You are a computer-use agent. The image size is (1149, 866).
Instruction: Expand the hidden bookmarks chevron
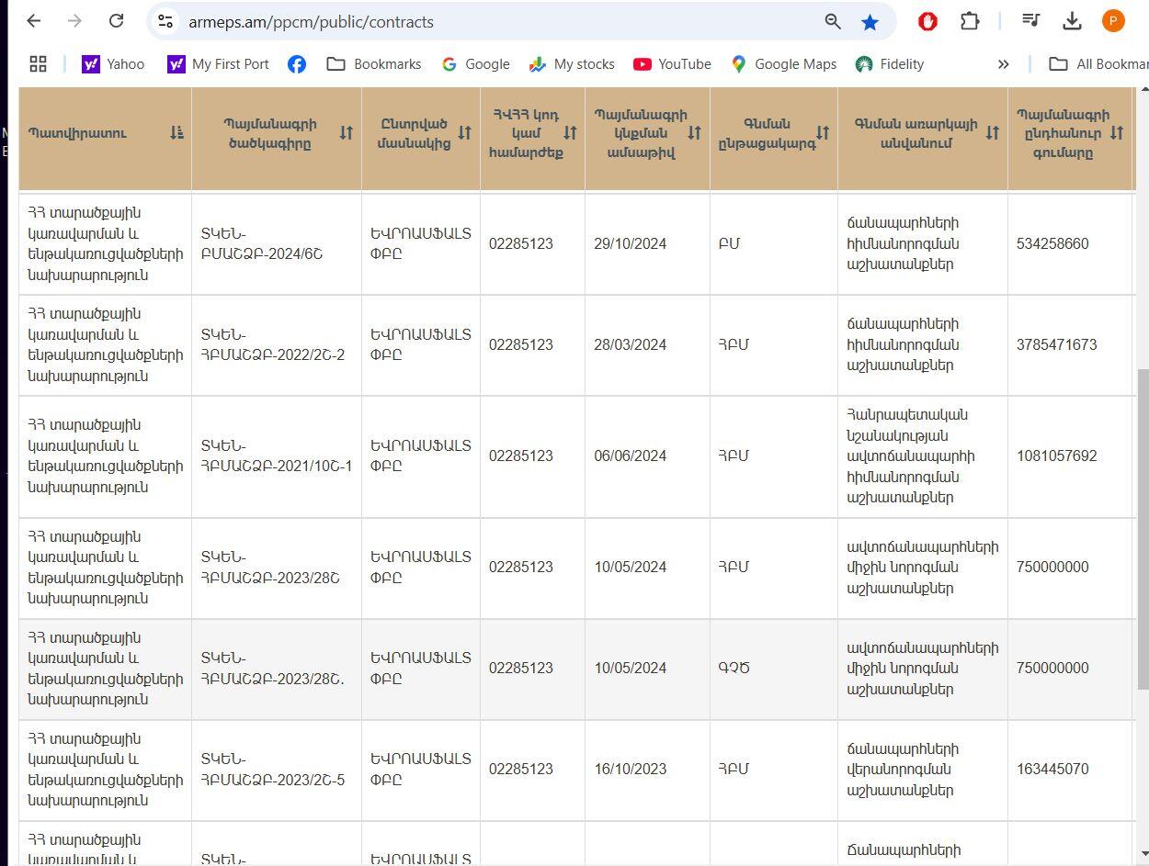[1003, 63]
